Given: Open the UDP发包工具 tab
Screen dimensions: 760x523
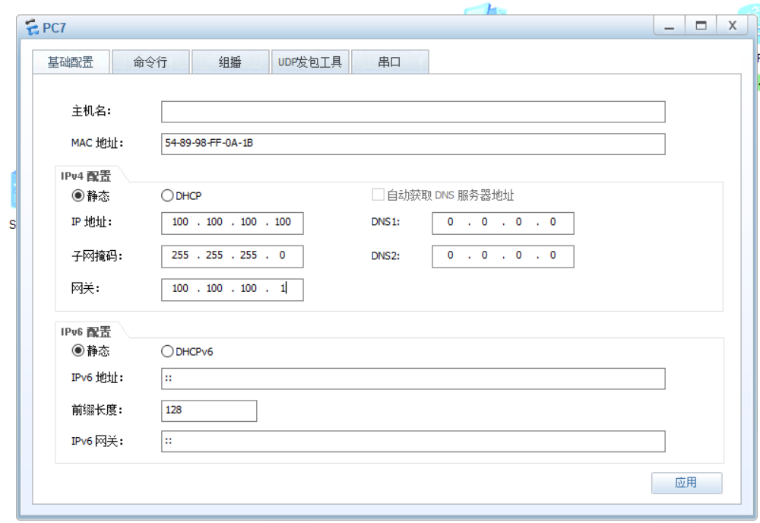Looking at the screenshot, I should click(310, 62).
